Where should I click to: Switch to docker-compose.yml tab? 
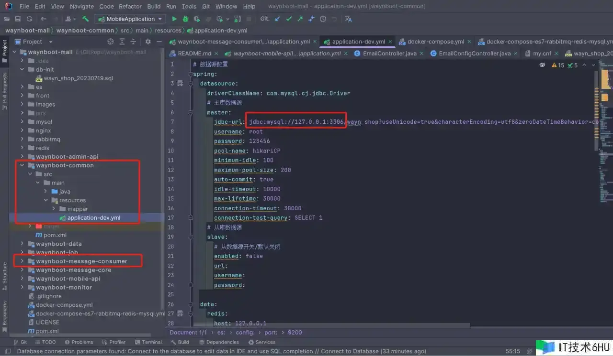(435, 42)
